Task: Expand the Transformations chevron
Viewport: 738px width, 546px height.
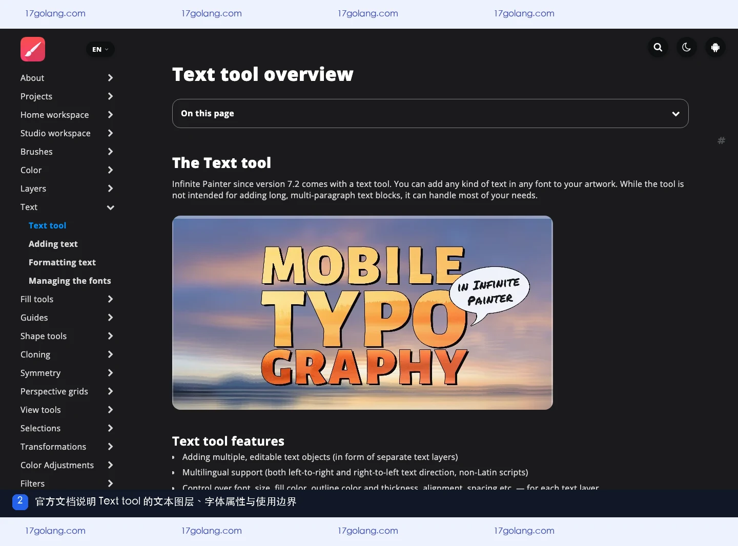Action: click(x=110, y=447)
